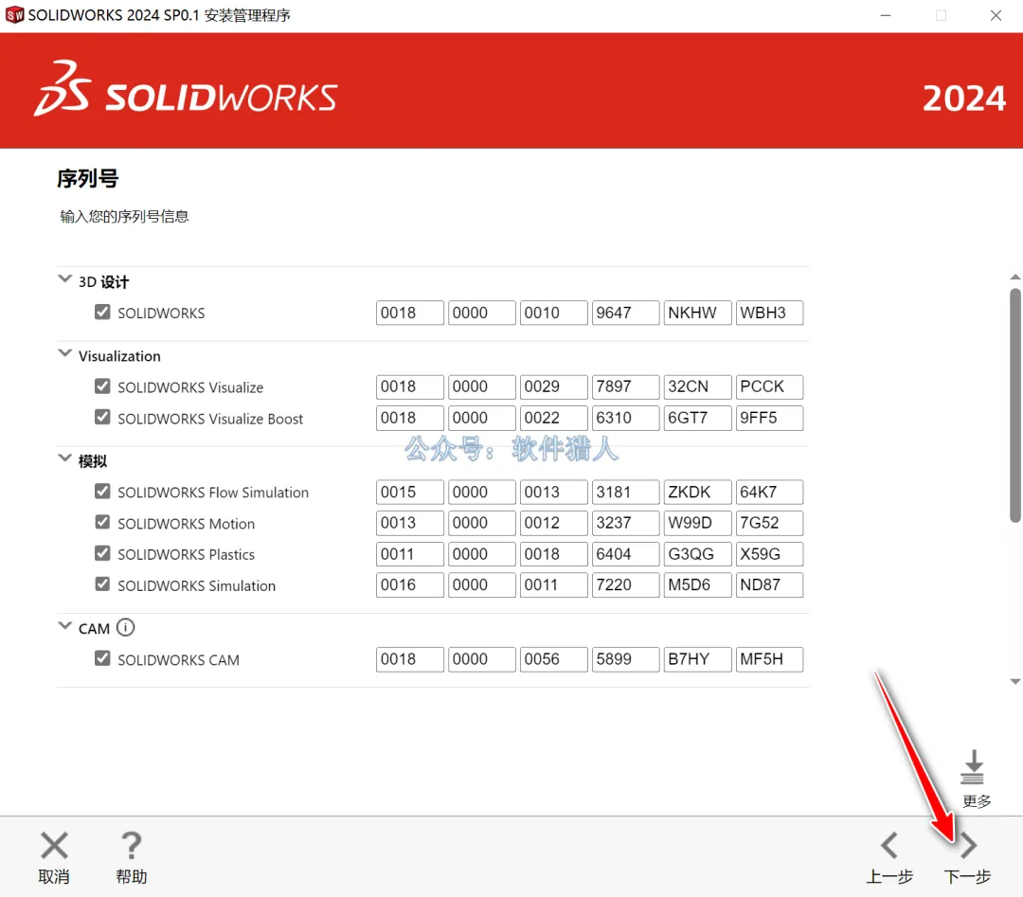This screenshot has width=1023, height=897.
Task: Click CAM serial field 0056
Action: (553, 659)
